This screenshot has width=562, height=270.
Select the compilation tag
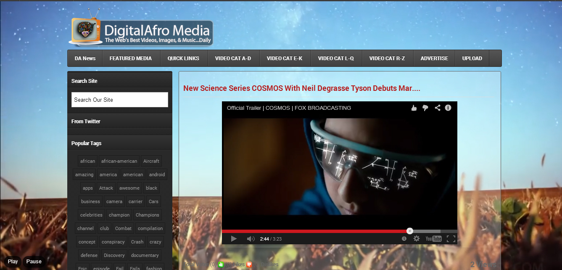tap(150, 228)
